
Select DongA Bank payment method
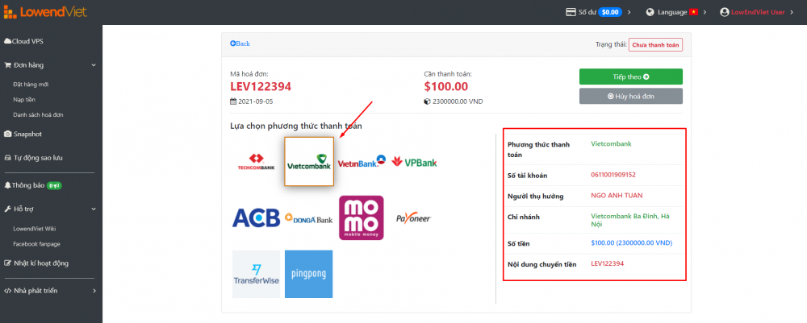(x=309, y=219)
